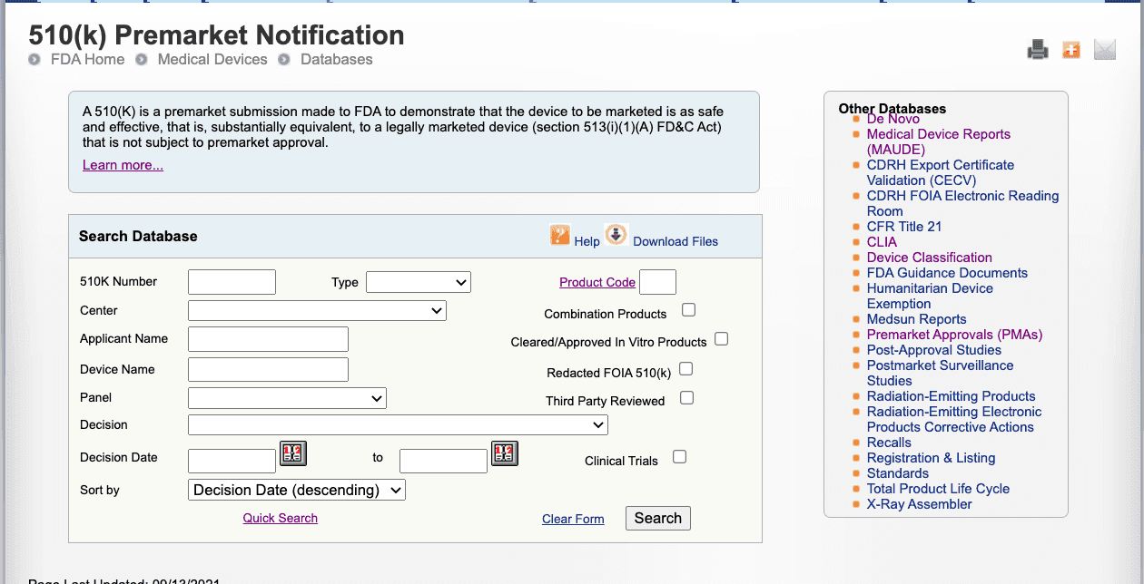
Task: Open Medical Devices breadcrumb
Action: click(212, 59)
